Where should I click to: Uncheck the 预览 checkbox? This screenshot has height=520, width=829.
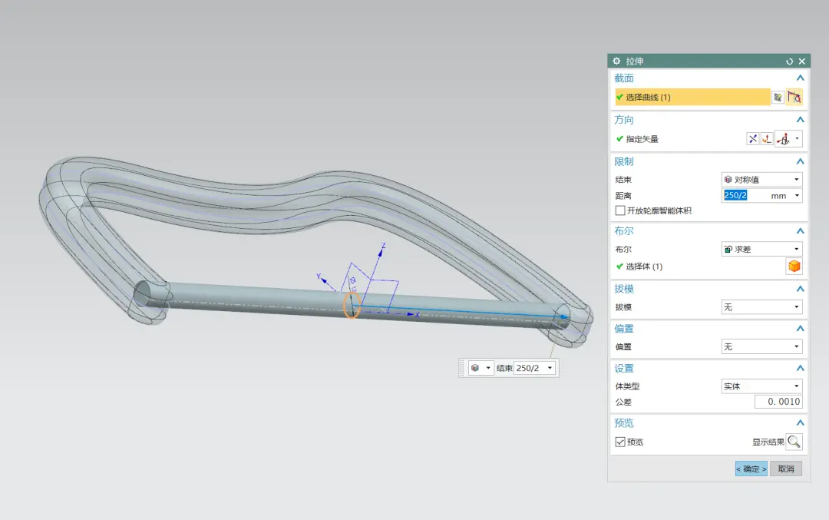point(620,442)
